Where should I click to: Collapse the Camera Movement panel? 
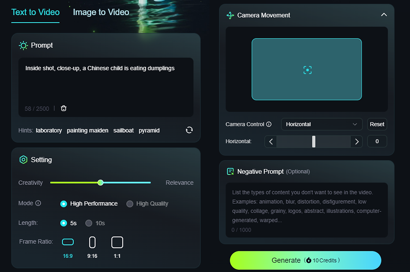(x=384, y=15)
